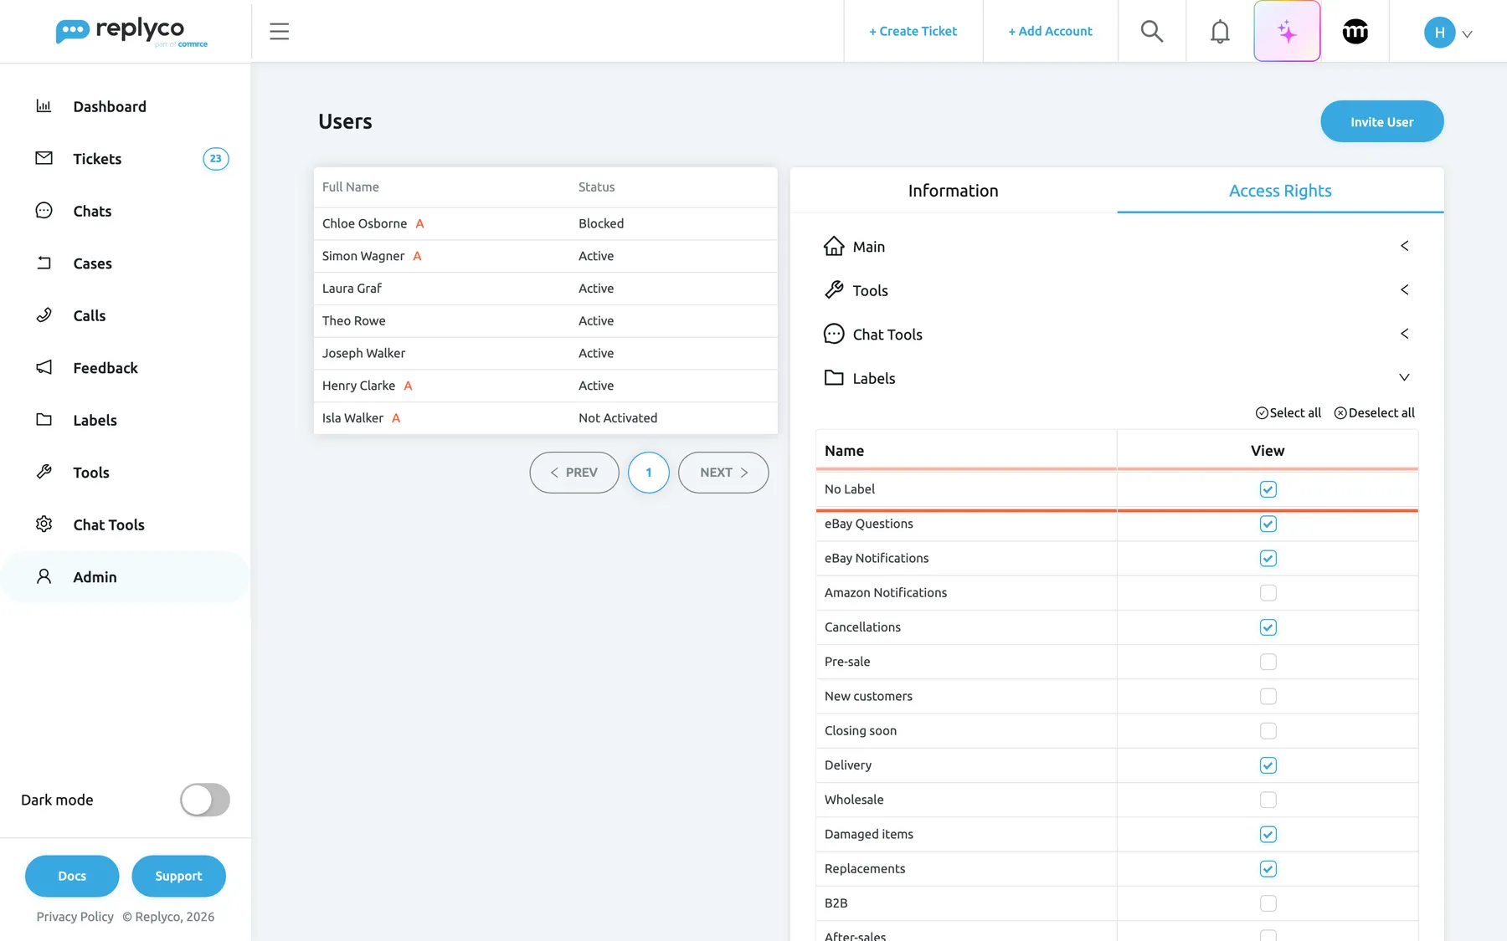This screenshot has height=941, width=1507.
Task: Uncheck Replacements view checkbox
Action: 1268,868
